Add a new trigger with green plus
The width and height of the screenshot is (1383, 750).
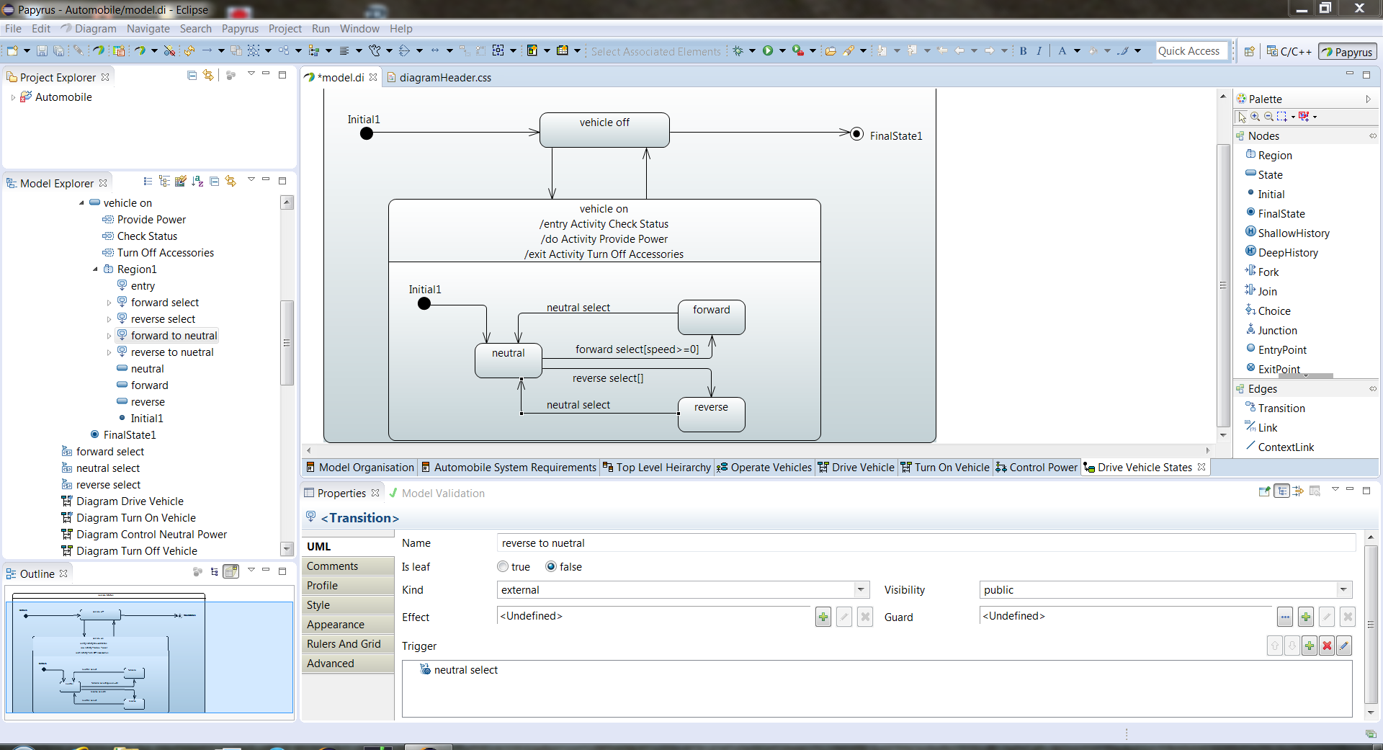point(1310,646)
